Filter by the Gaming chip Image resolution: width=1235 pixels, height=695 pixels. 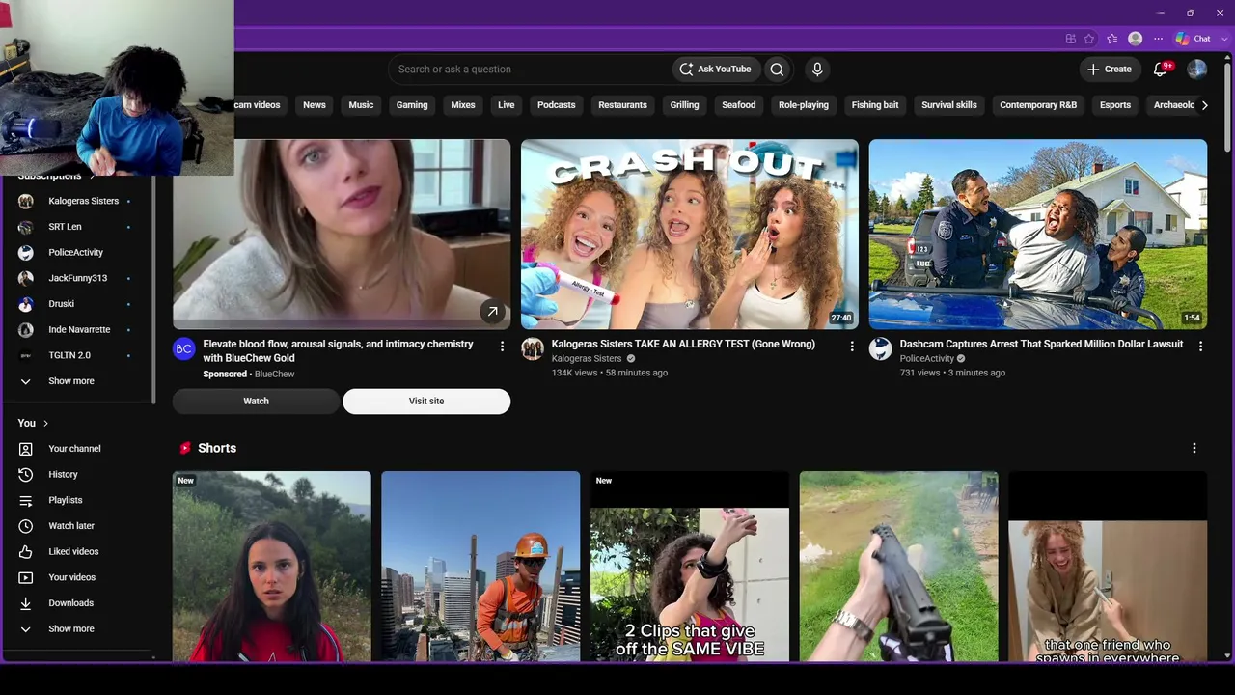coord(412,105)
